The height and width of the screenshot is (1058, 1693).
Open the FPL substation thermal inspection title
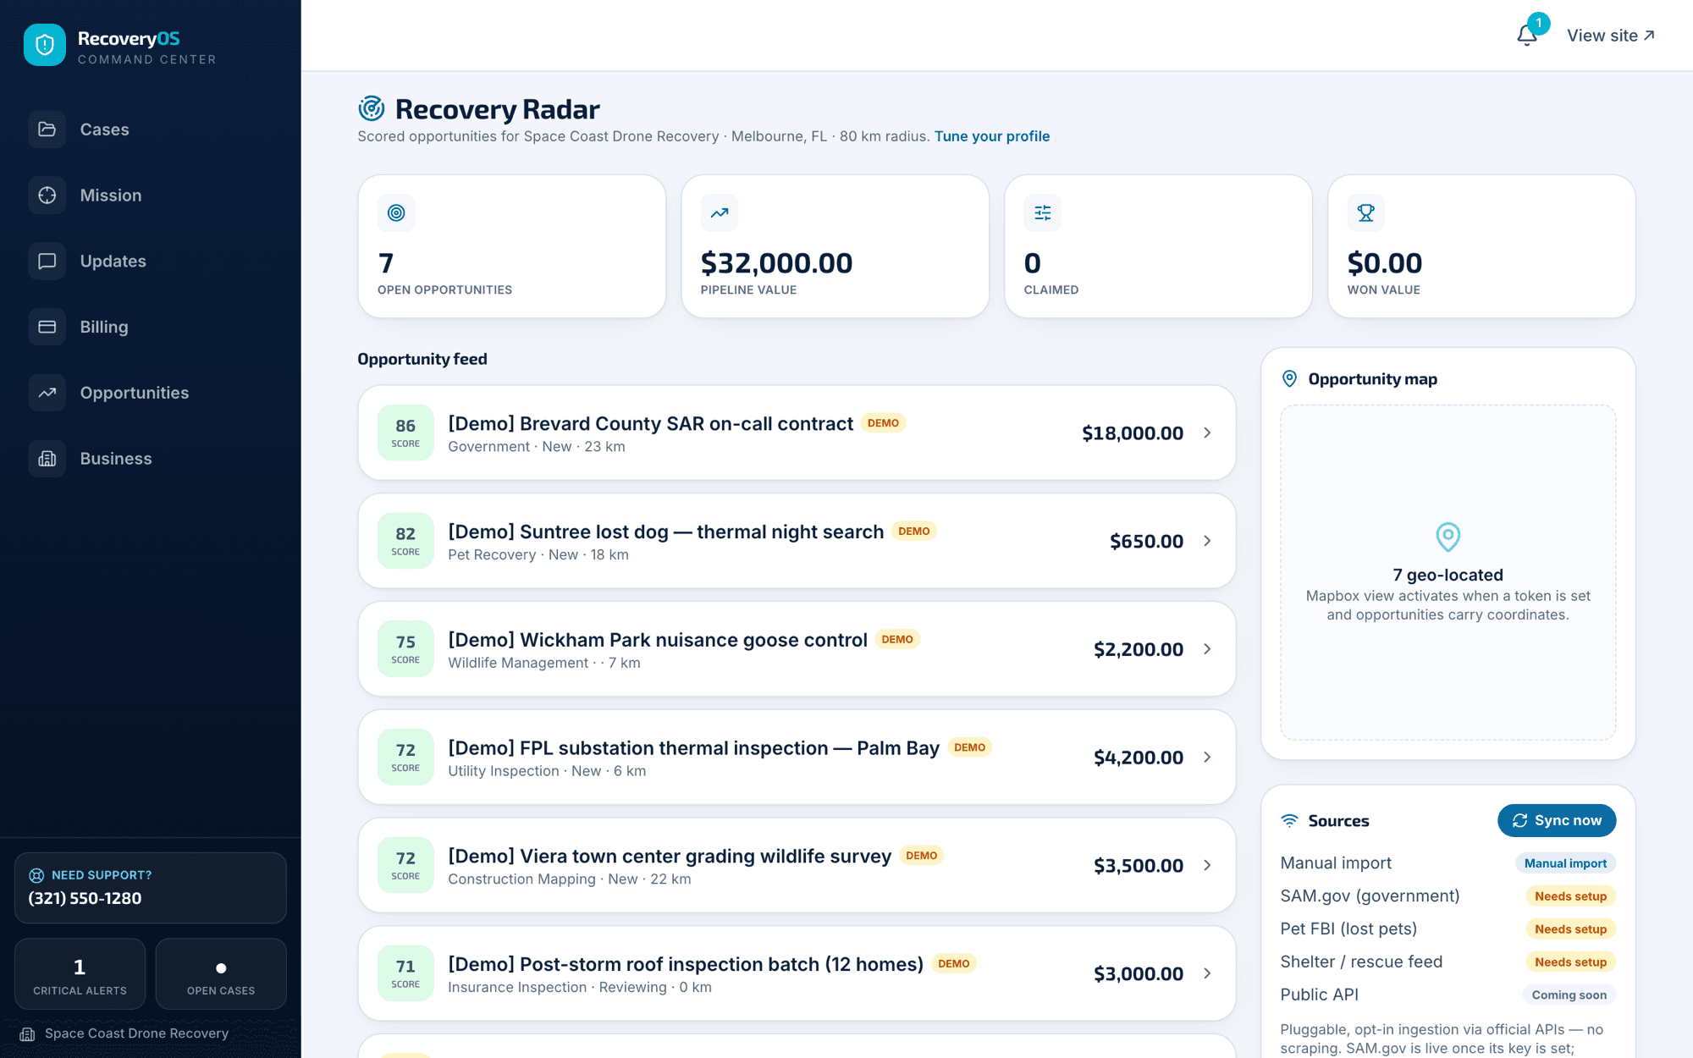coord(693,748)
